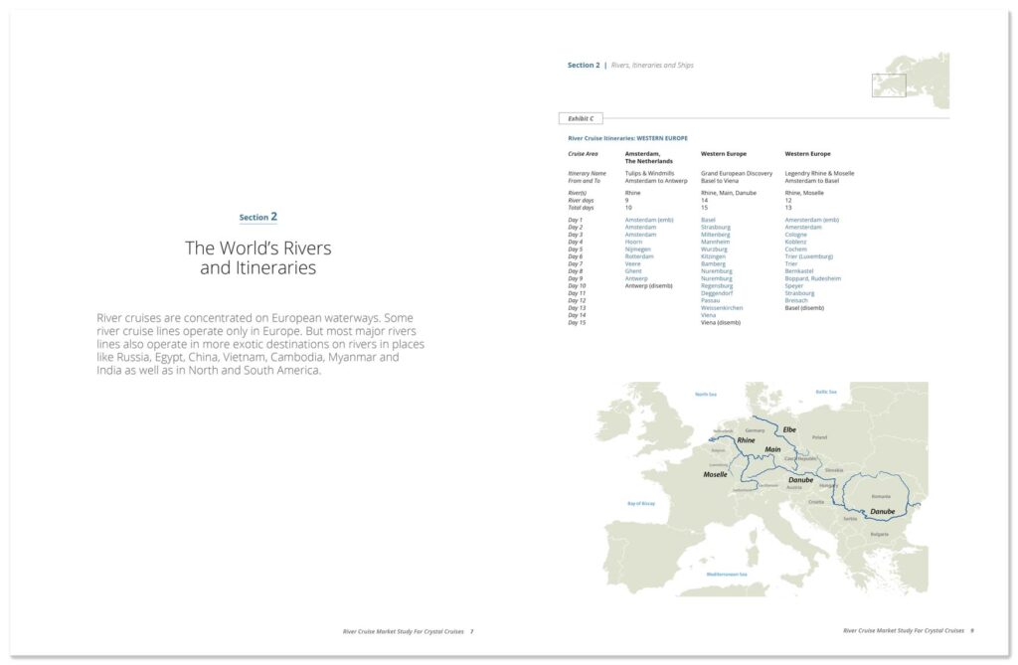Click the Legendry Rhine & Moselle itinerary
This screenshot has height=665, width=1018.
821,172
